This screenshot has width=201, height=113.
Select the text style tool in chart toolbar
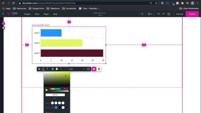pyautogui.click(x=47, y=69)
